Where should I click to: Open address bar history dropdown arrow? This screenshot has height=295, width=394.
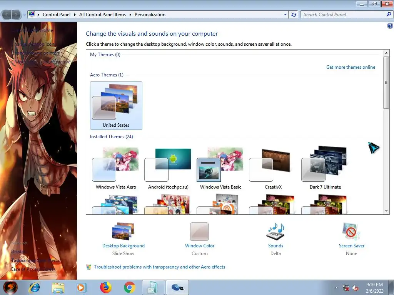click(x=285, y=15)
